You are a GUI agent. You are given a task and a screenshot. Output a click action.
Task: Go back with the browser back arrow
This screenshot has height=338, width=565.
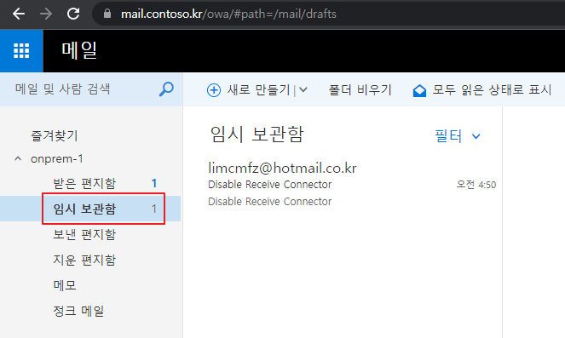(19, 14)
